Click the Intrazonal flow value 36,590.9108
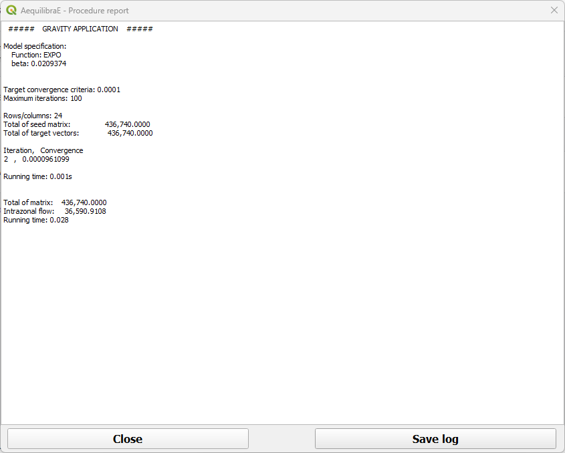The width and height of the screenshot is (565, 453). click(85, 211)
